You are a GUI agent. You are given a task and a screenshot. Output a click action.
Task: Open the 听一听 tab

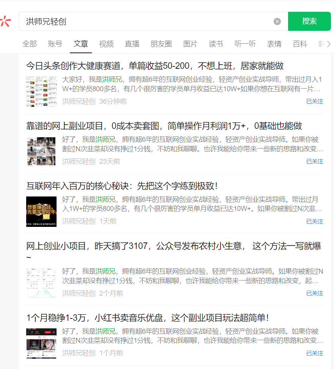point(245,44)
